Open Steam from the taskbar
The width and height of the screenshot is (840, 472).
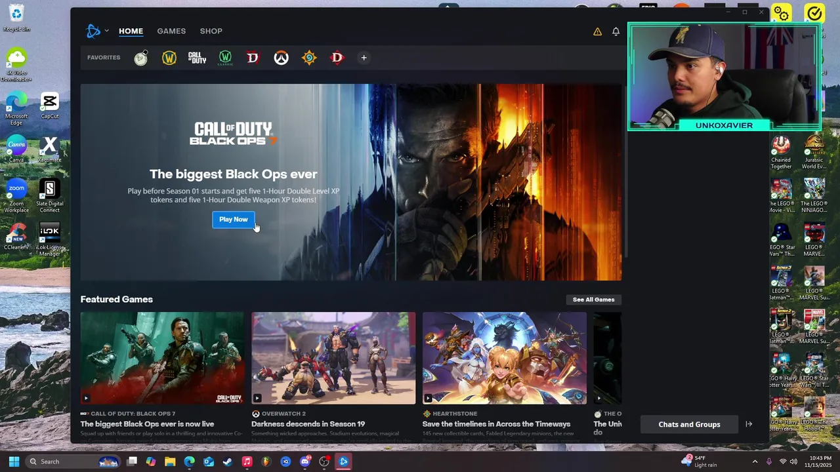[x=227, y=462]
